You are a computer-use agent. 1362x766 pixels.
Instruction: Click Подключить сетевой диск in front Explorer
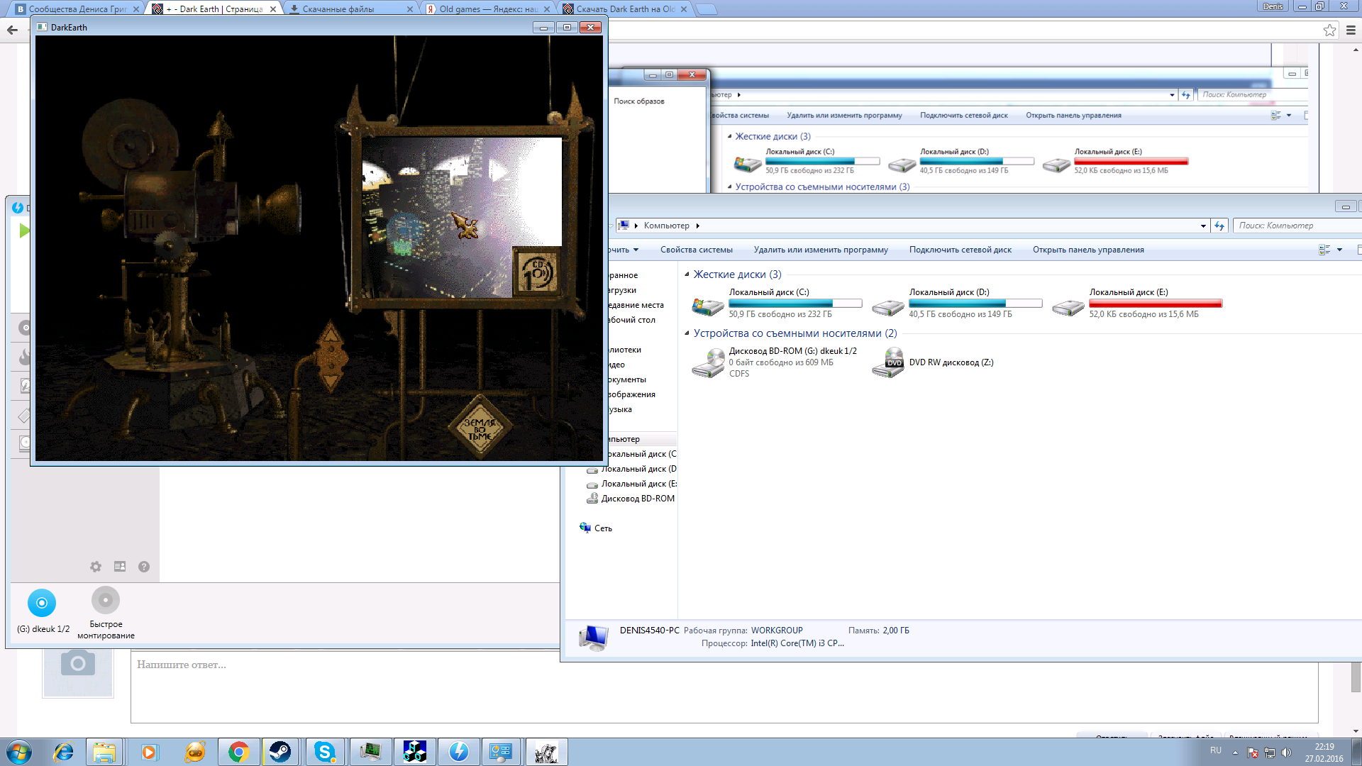[960, 250]
